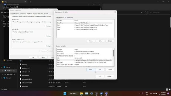This screenshot has height=96, width=171.
Task: Click Startup and Recovery Settings button
Action: click(49, 46)
